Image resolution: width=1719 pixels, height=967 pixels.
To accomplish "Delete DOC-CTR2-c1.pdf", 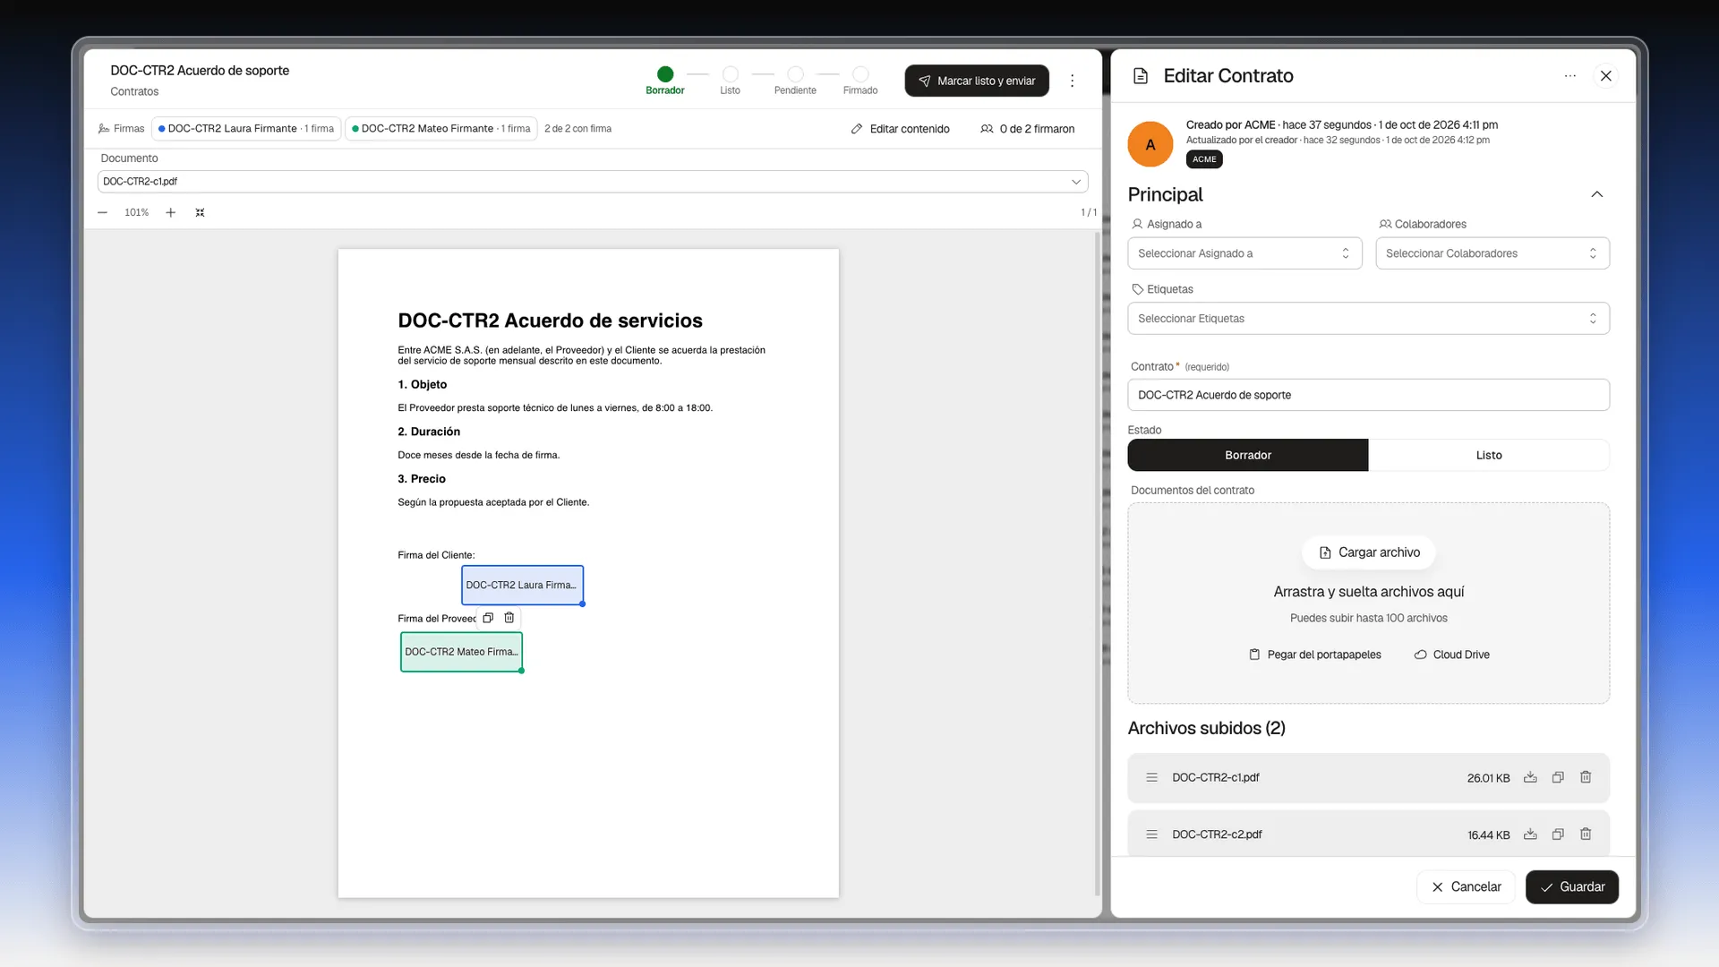I will (x=1586, y=777).
